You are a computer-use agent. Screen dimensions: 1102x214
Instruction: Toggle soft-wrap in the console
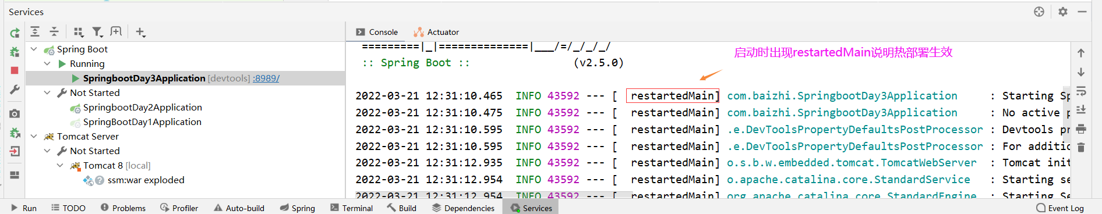[1081, 91]
